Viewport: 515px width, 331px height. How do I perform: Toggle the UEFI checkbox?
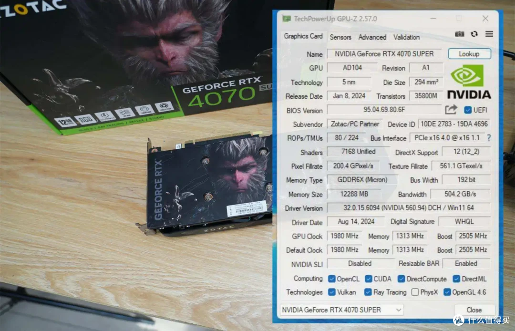click(x=468, y=110)
